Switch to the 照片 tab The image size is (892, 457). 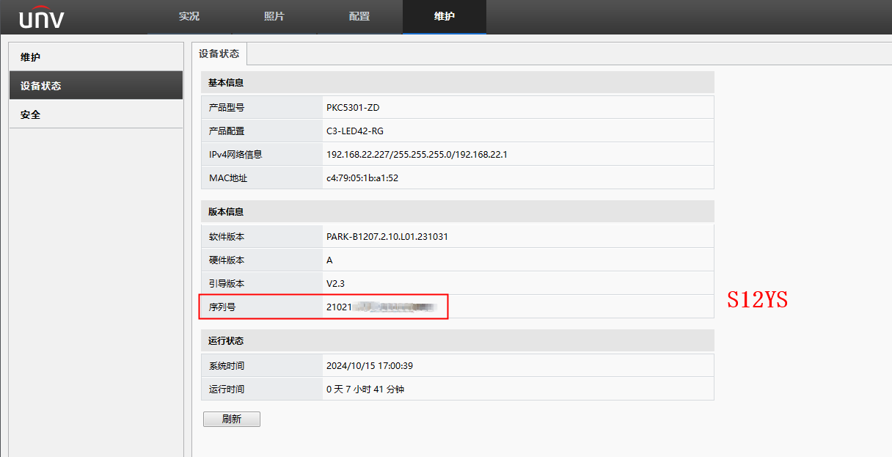coord(274,16)
